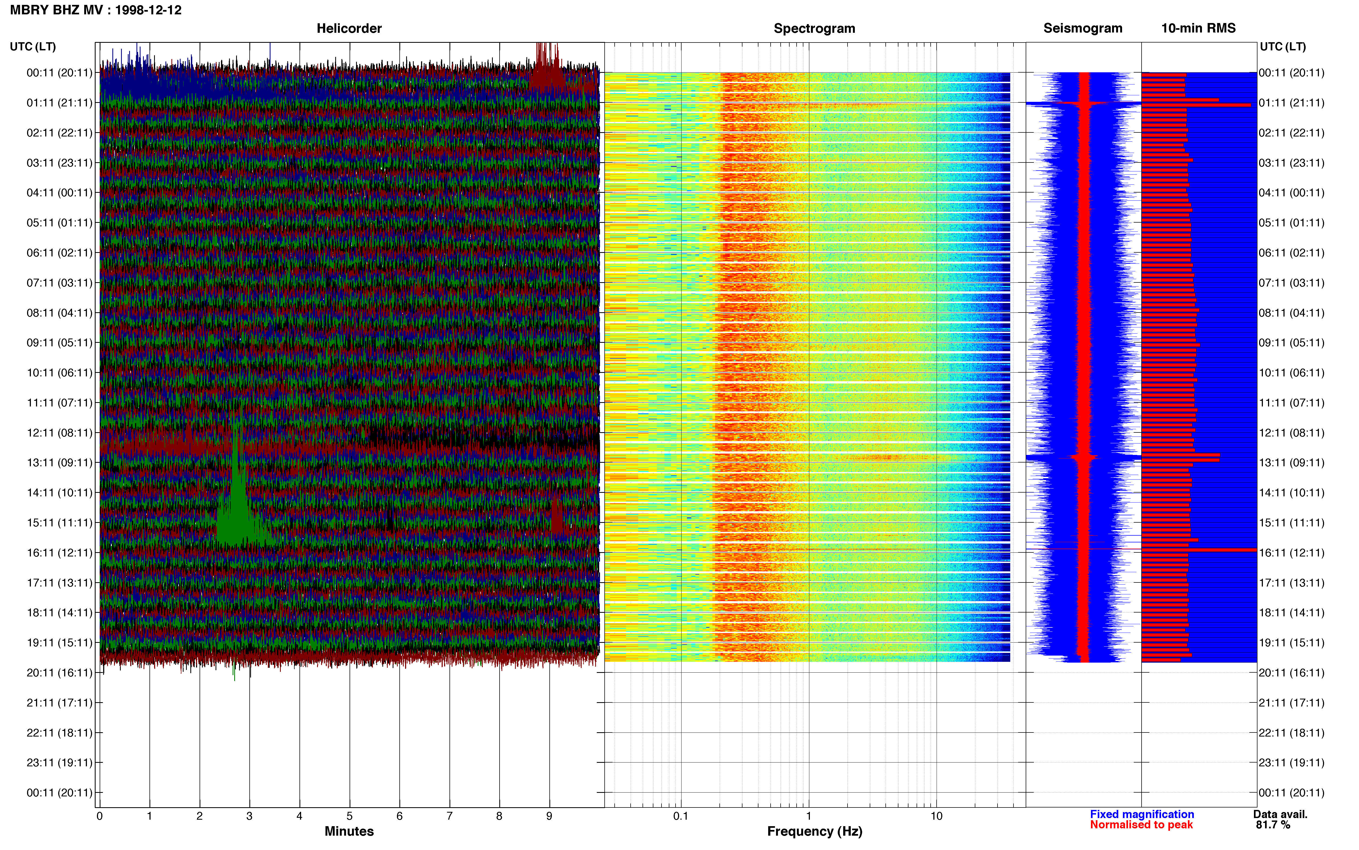Click the 9 tick on the Minutes axis
Image resolution: width=1359 pixels, height=850 pixels.
[x=549, y=816]
